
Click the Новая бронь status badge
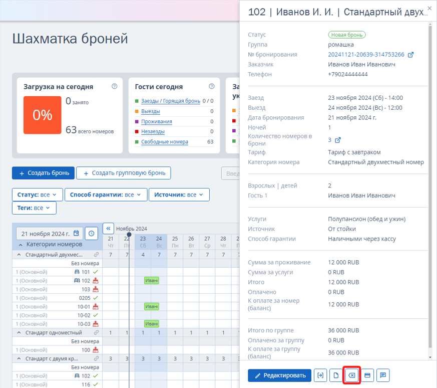[347, 35]
